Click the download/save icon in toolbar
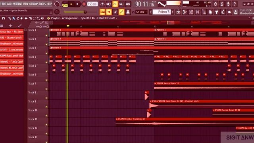This screenshot has height=143, width=254. point(236,12)
